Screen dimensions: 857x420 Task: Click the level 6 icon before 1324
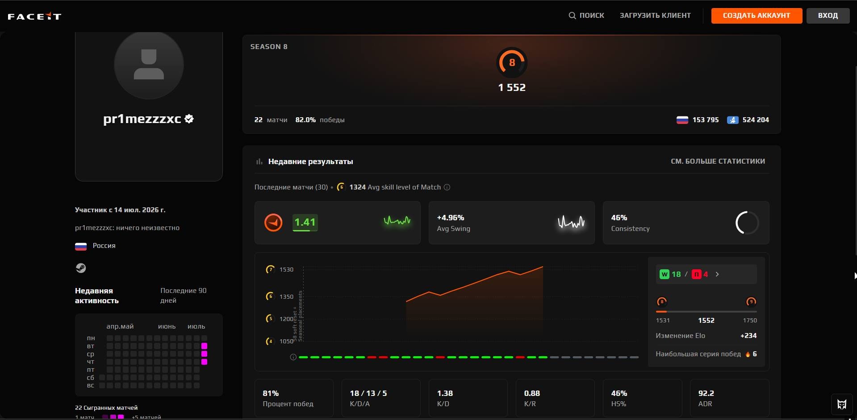tap(341, 187)
